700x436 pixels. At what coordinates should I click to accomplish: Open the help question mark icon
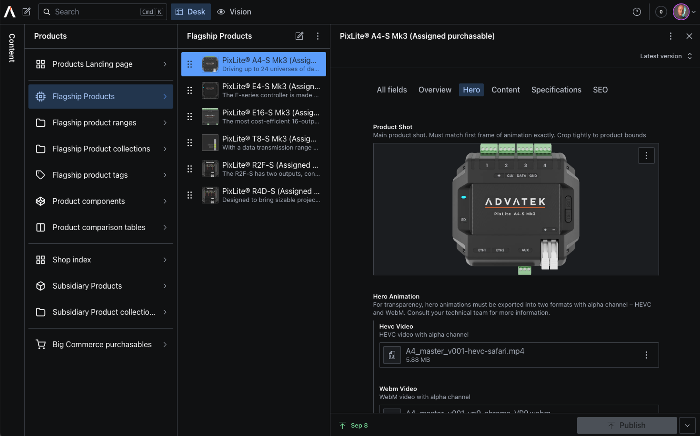[636, 12]
